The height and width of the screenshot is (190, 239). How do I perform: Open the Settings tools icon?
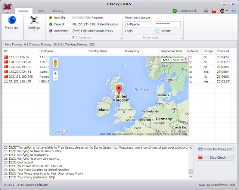[x=34, y=20]
